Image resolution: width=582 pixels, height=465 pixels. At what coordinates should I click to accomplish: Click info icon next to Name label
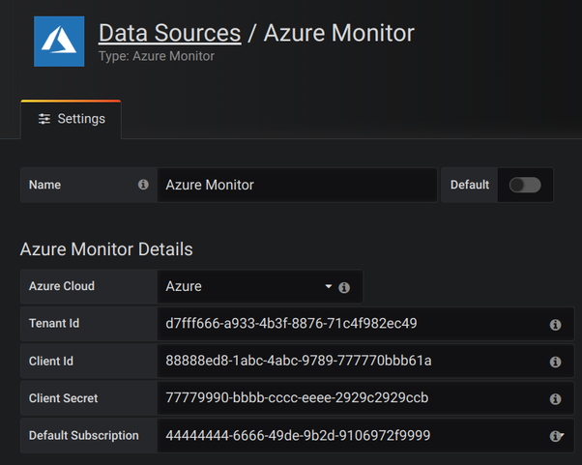pos(143,185)
